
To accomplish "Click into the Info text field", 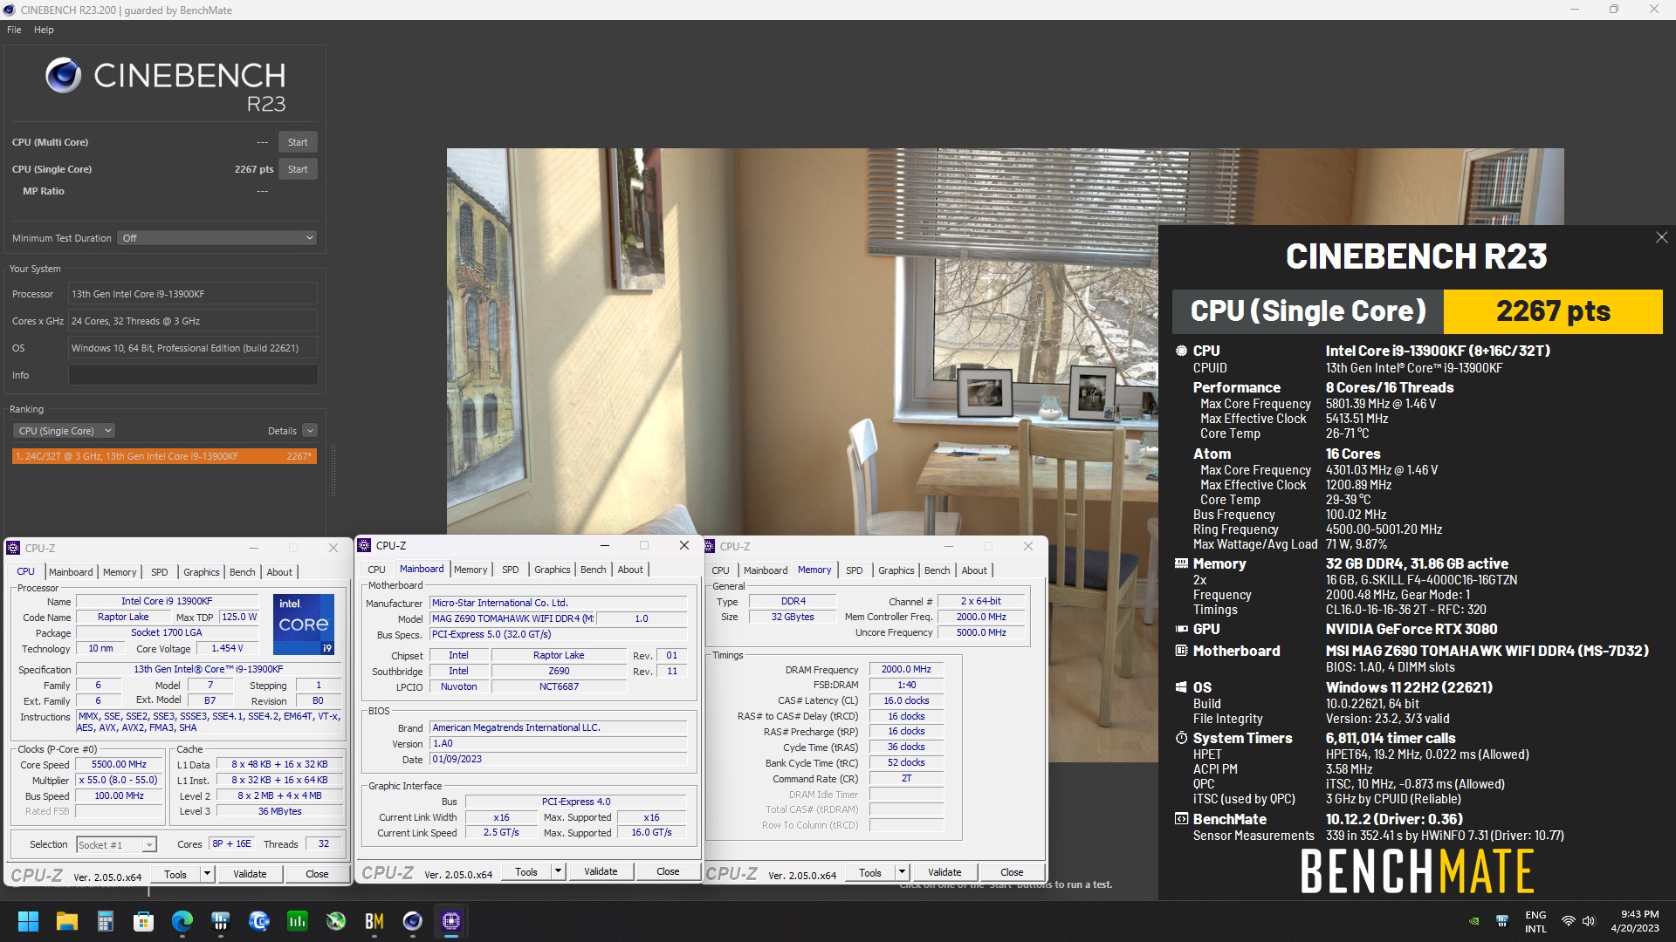I will click(193, 375).
